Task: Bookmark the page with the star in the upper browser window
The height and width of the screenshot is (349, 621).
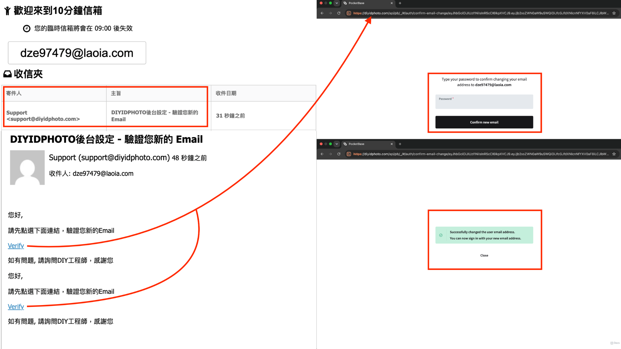Action: tap(614, 13)
